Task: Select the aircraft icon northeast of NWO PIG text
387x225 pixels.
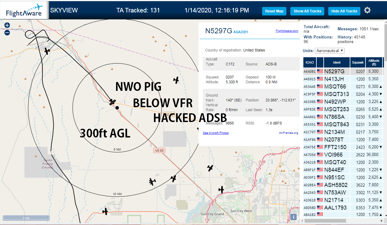Action: pyautogui.click(x=176, y=80)
